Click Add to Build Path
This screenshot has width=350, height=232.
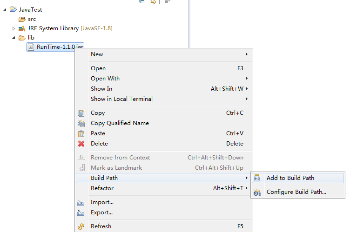click(x=298, y=178)
